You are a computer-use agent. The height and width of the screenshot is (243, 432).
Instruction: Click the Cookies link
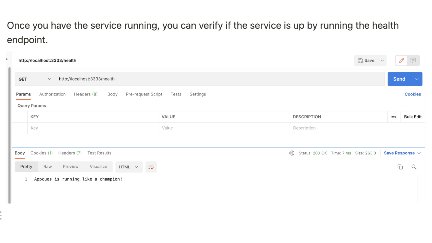tap(412, 94)
